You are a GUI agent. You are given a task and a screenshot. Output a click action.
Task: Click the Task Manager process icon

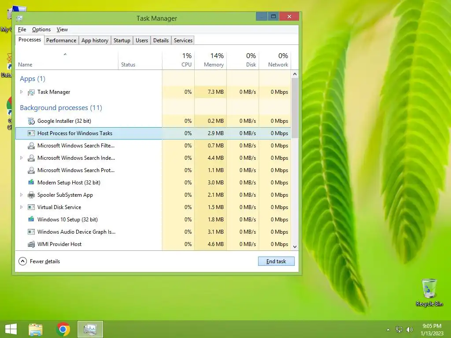click(x=31, y=92)
